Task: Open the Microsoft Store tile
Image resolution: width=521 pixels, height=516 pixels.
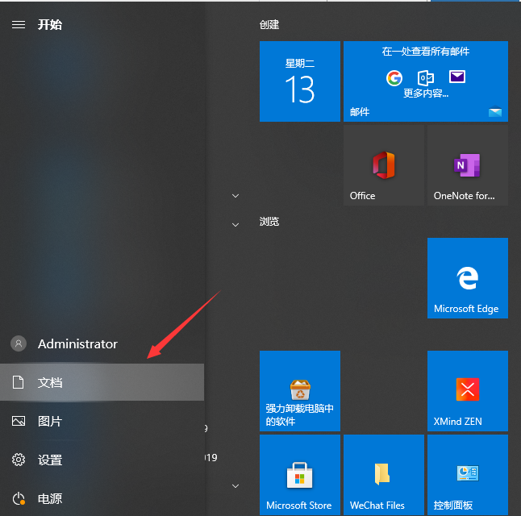Action: point(299,475)
